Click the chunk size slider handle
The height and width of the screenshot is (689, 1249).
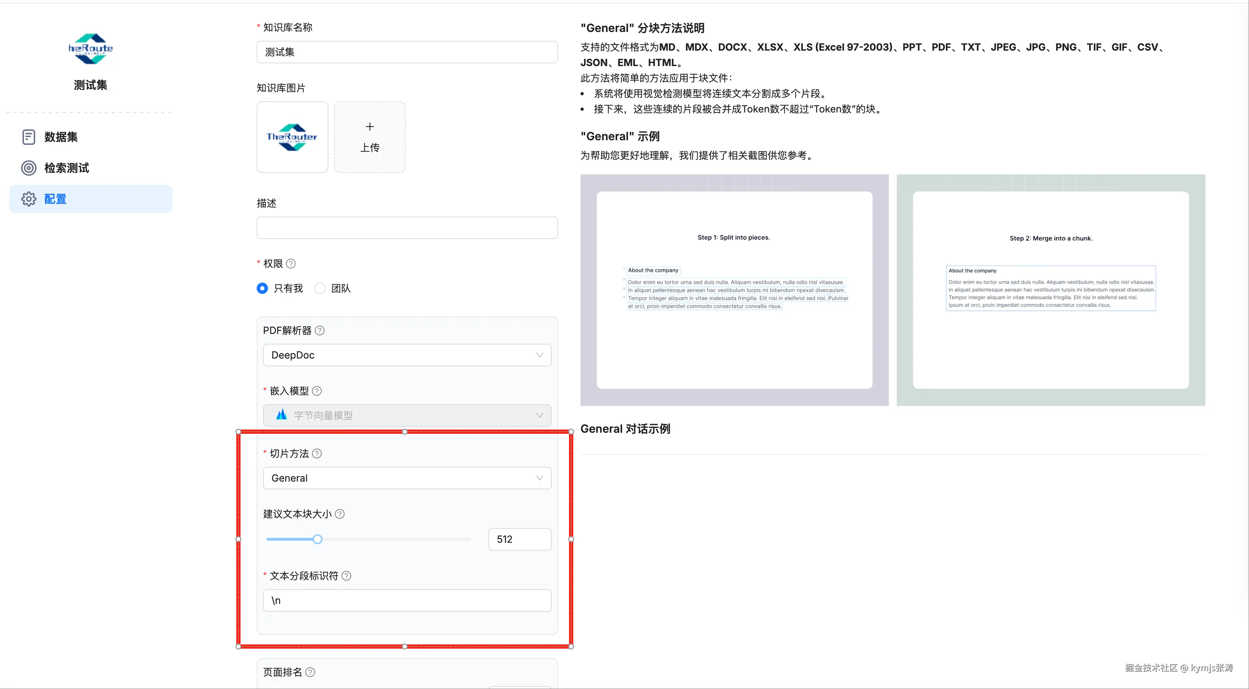(318, 539)
